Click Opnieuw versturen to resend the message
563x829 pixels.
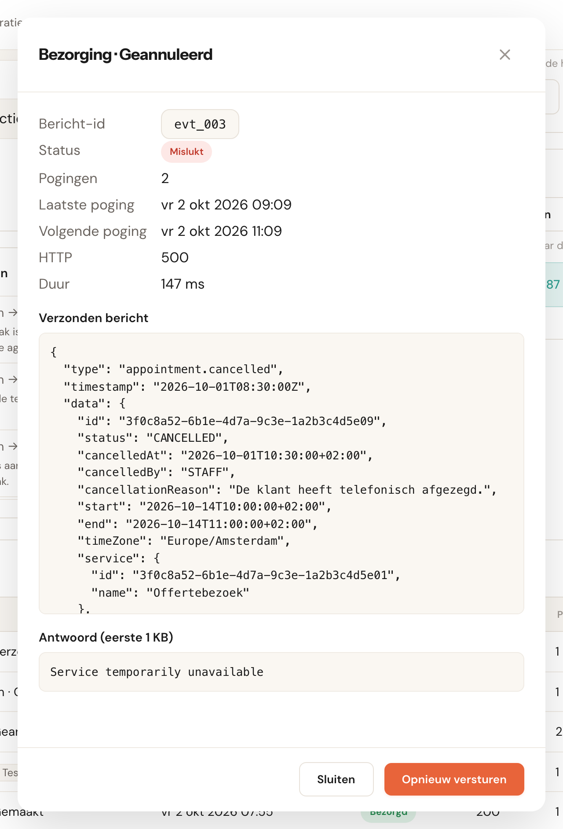click(x=454, y=779)
